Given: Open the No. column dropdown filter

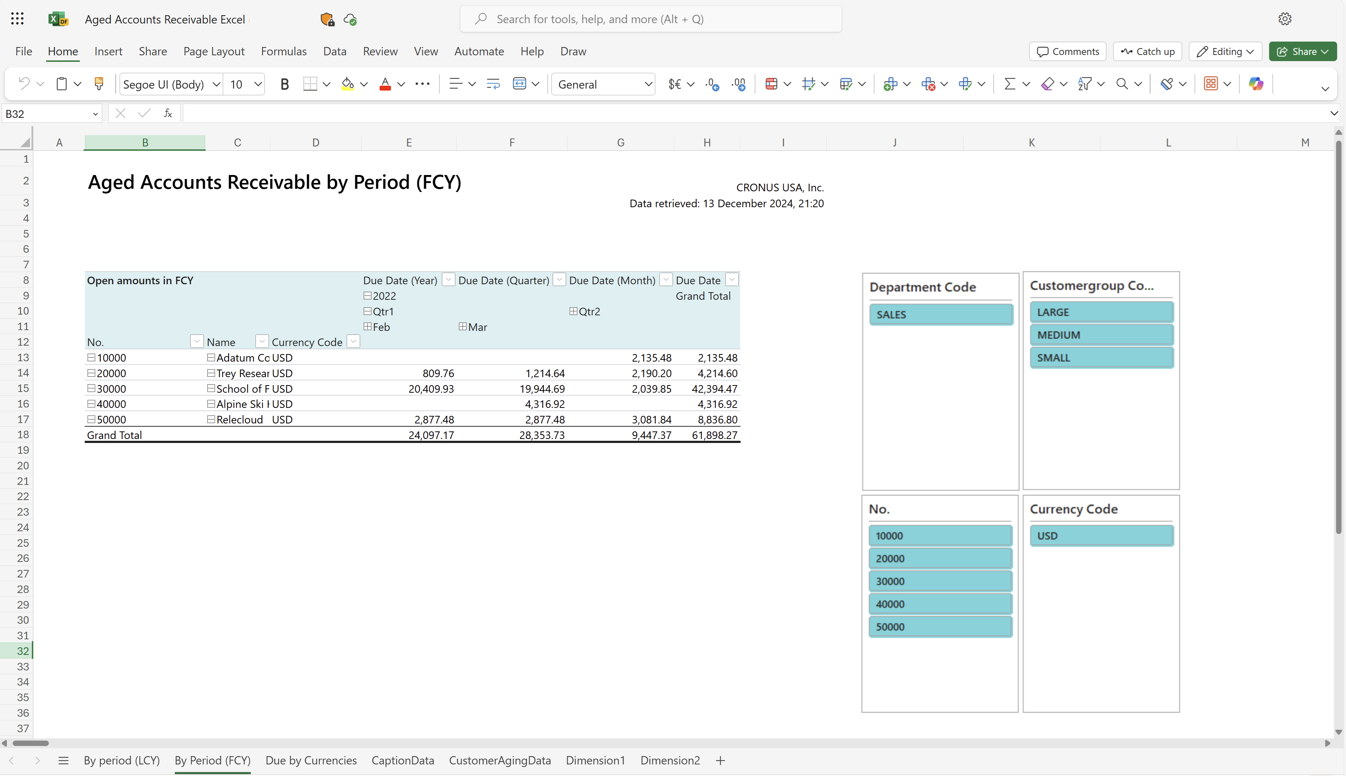Looking at the screenshot, I should pos(196,342).
